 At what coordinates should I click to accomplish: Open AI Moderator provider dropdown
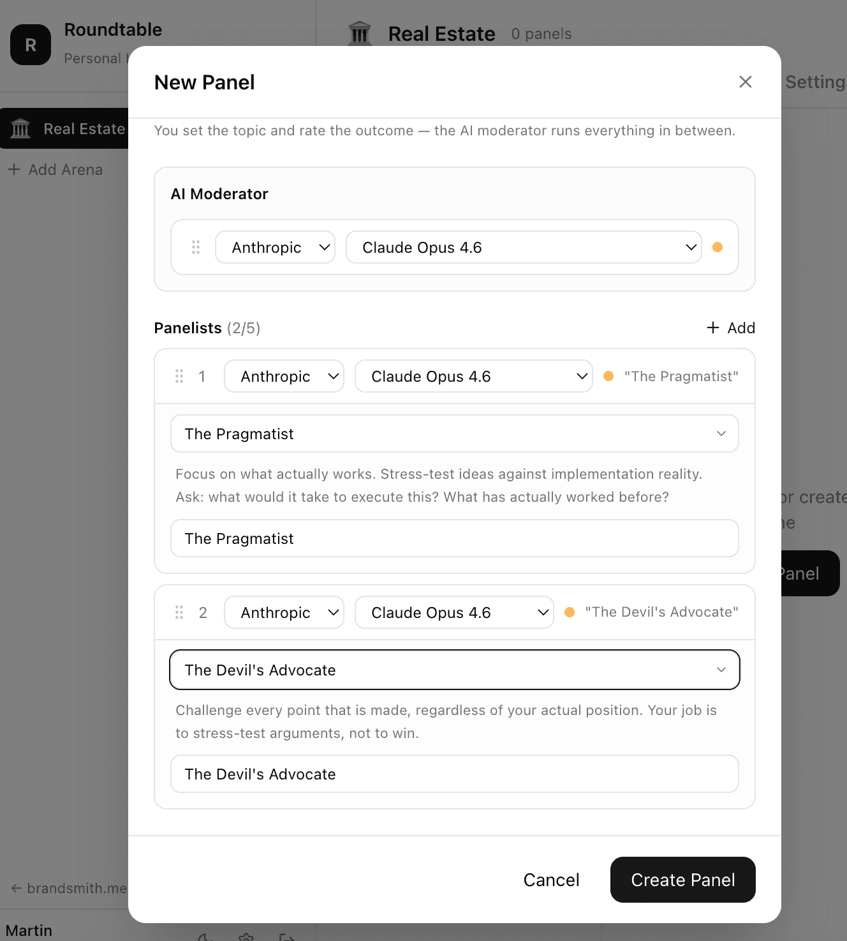275,247
